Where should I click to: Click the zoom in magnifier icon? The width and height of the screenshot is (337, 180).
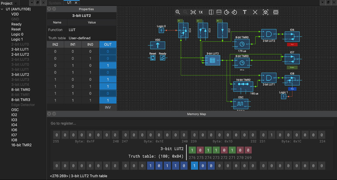click(178, 13)
